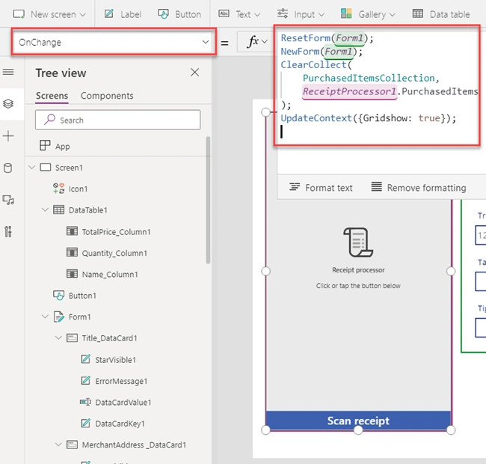Click the Scan receipt button

click(x=358, y=421)
